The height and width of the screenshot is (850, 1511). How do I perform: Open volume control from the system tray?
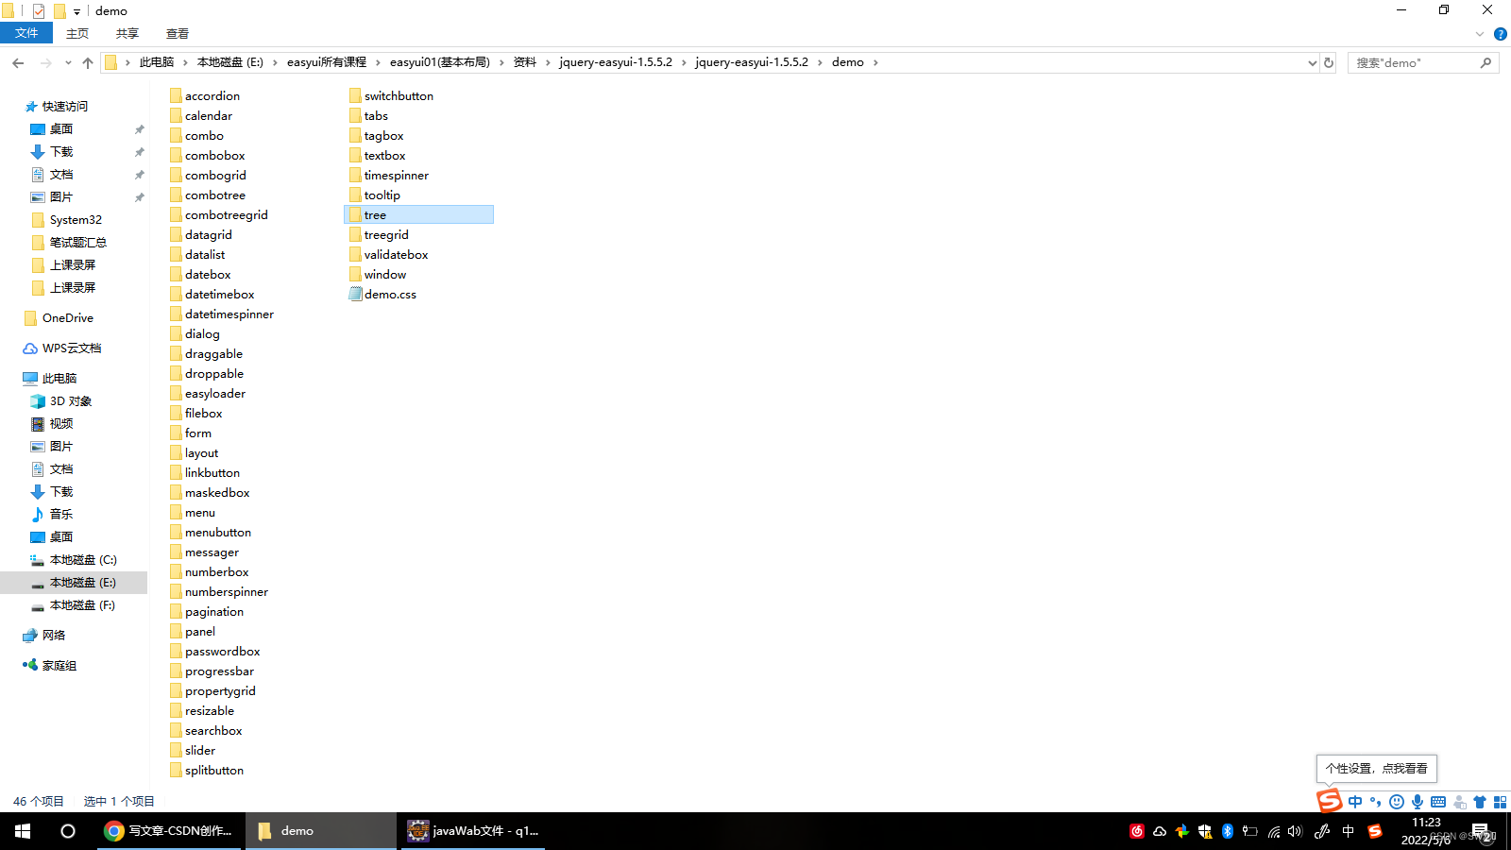1294,831
